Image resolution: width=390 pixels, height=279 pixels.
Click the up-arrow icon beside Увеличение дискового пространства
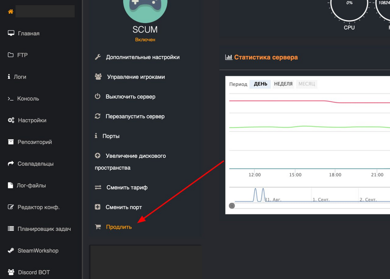(x=97, y=156)
